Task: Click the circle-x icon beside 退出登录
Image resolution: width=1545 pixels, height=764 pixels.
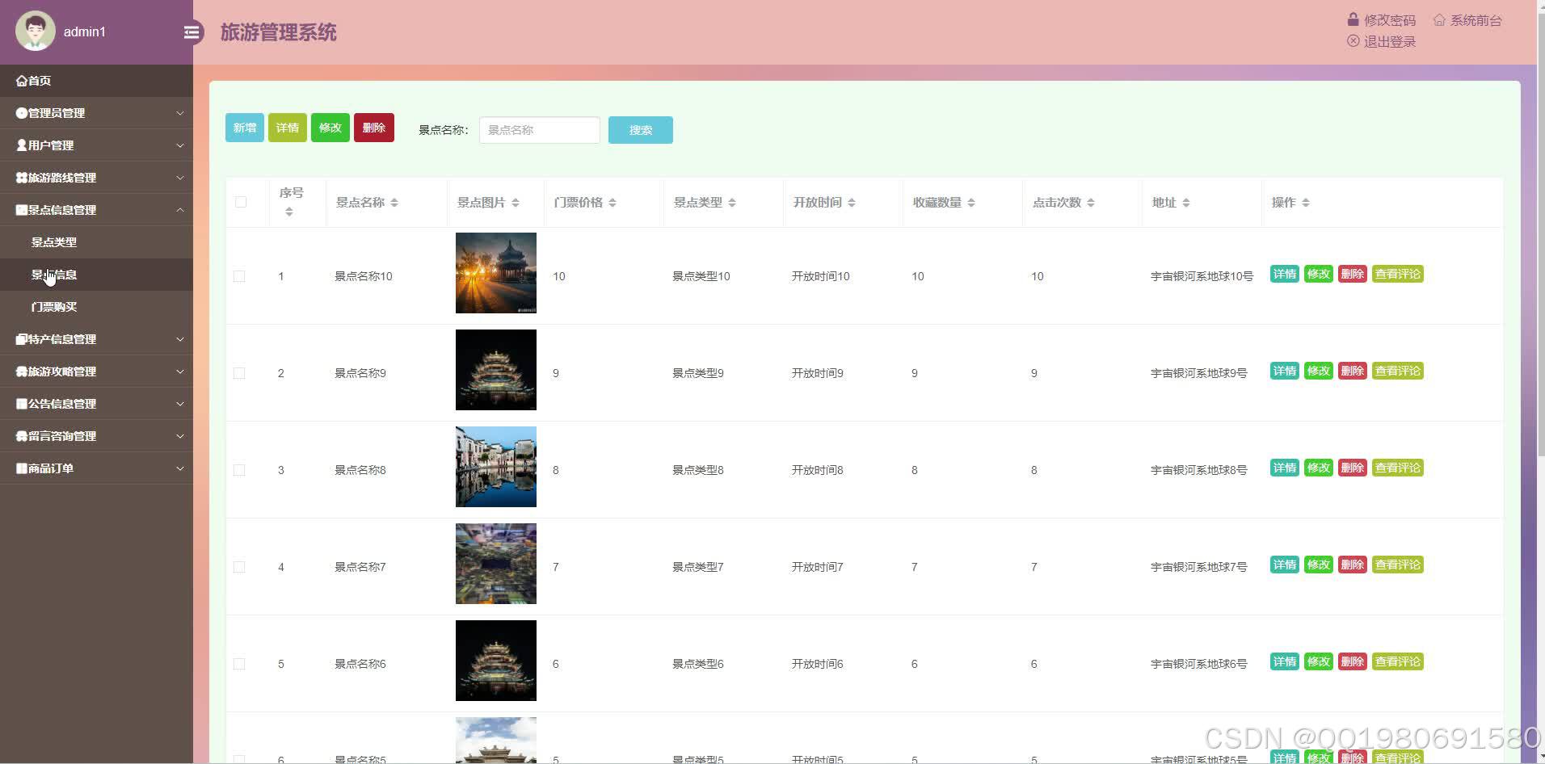Action: 1353,40
